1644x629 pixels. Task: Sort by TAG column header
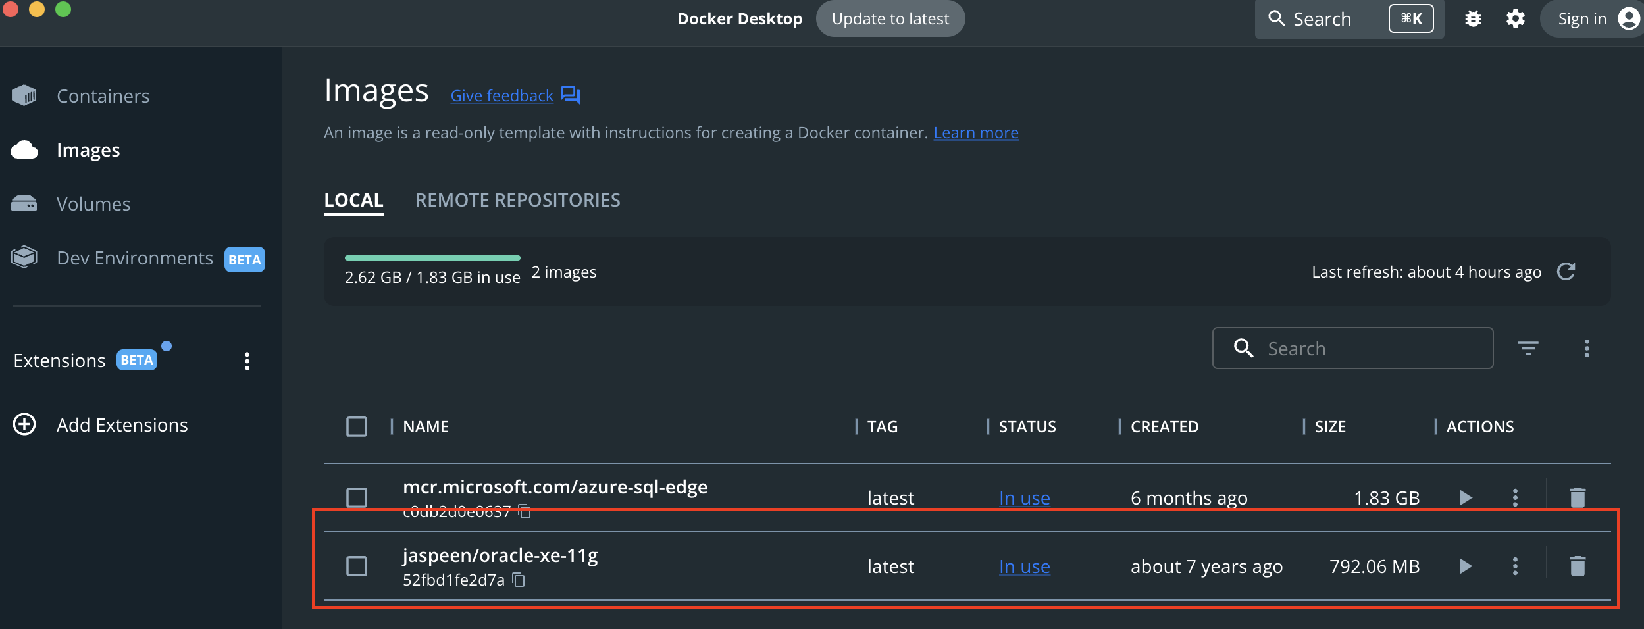click(x=883, y=426)
